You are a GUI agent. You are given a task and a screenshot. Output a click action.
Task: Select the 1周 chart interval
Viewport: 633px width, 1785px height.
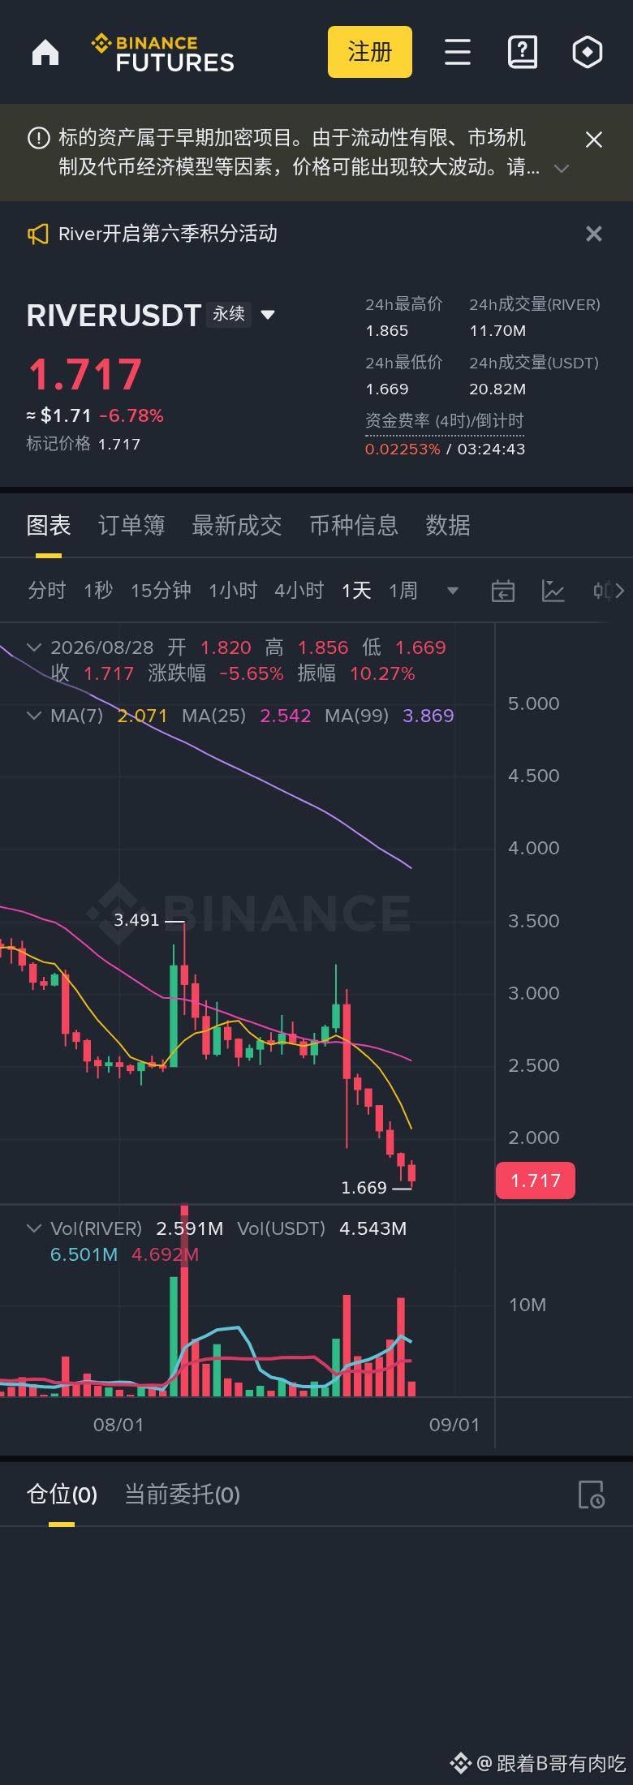click(403, 590)
